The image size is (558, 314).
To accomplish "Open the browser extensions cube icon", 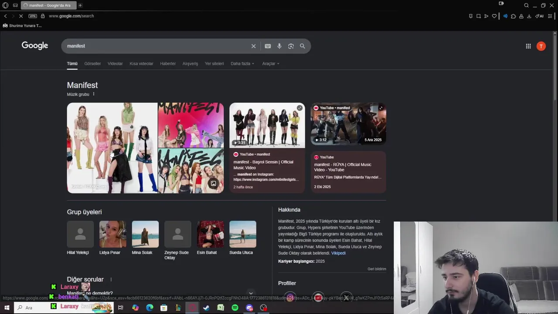I will point(513,16).
